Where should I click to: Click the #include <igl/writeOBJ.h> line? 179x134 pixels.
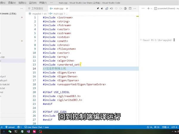[x=62, y=100]
